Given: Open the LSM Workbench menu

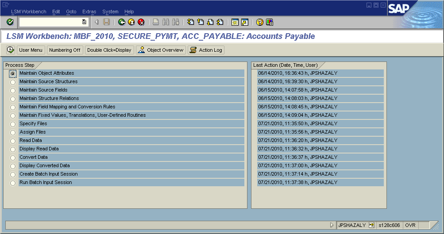Looking at the screenshot, I should pos(29,12).
